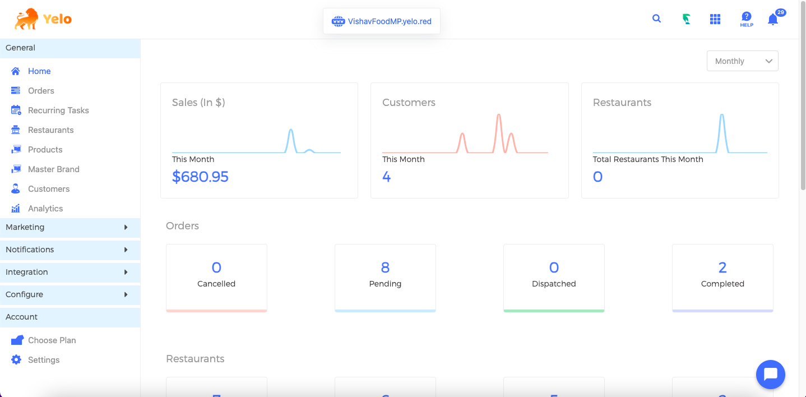
Task: Open Recurring Tasks menu item
Action: (x=58, y=110)
